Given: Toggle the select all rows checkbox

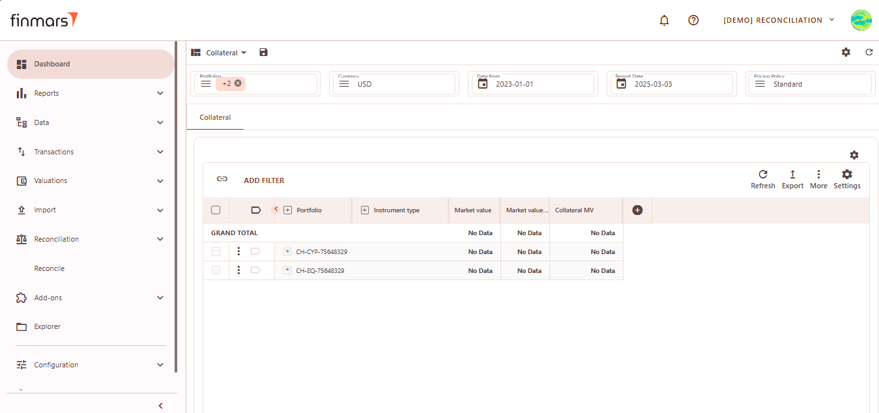Looking at the screenshot, I should [x=216, y=210].
